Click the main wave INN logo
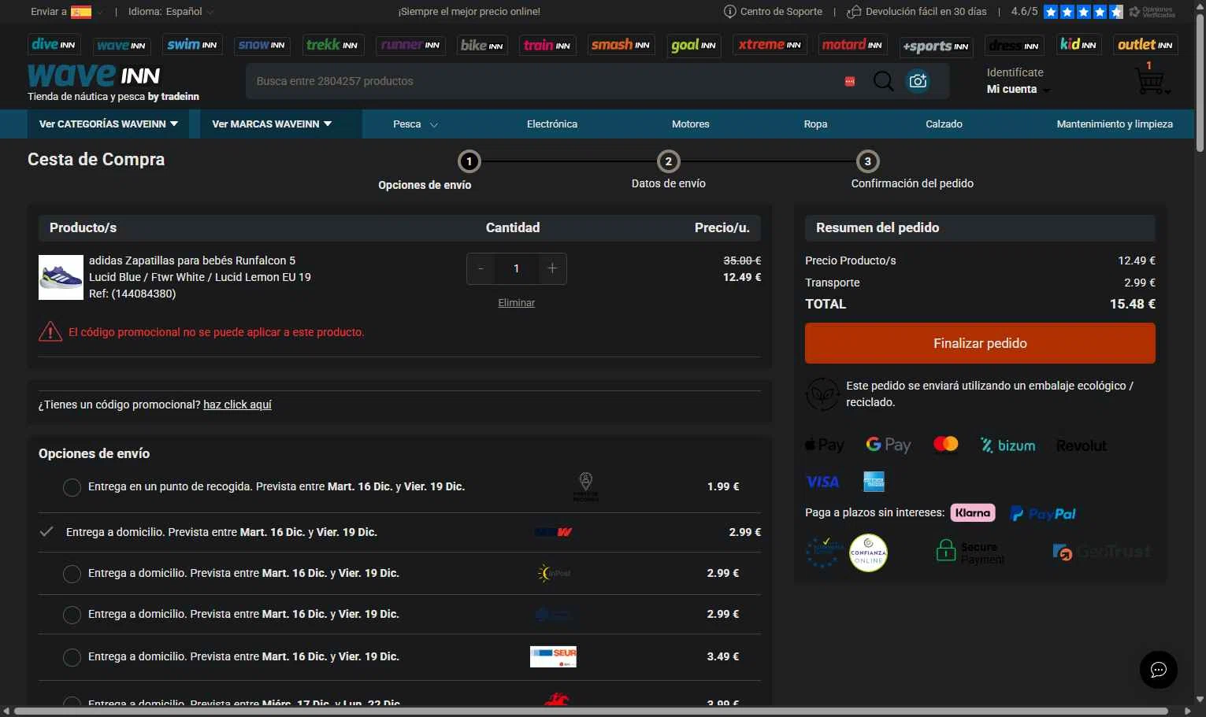This screenshot has height=717, width=1206. [x=94, y=76]
